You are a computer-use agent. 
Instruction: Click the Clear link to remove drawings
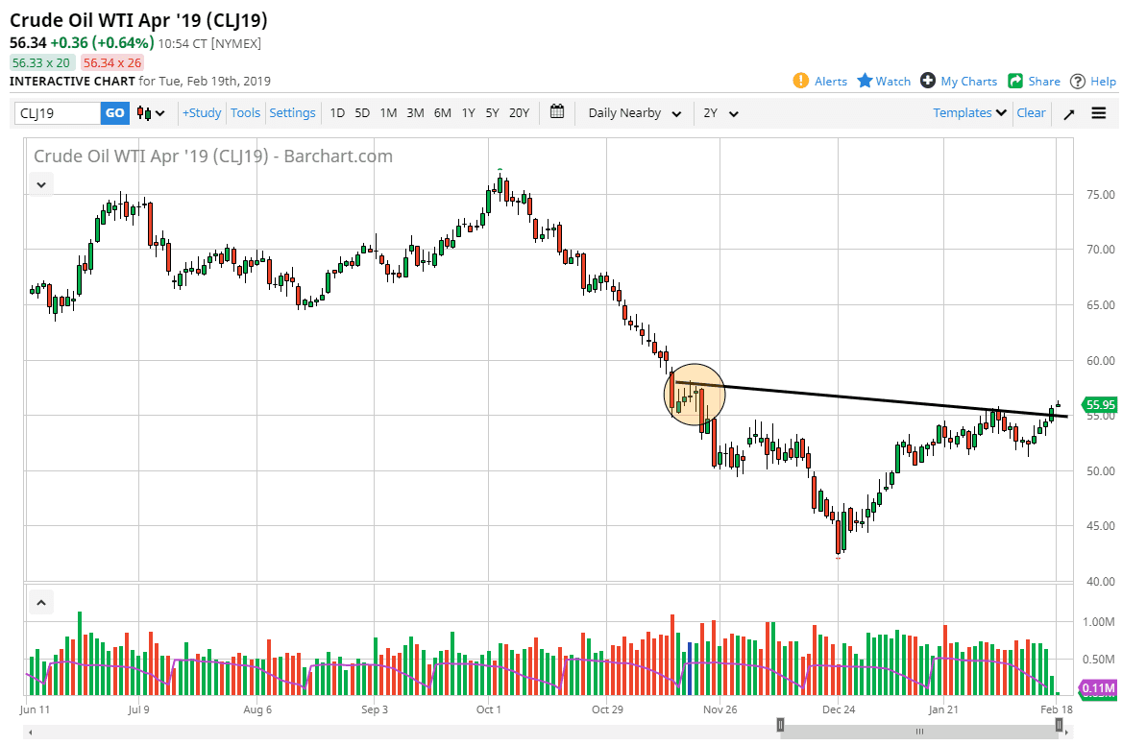coord(1031,112)
